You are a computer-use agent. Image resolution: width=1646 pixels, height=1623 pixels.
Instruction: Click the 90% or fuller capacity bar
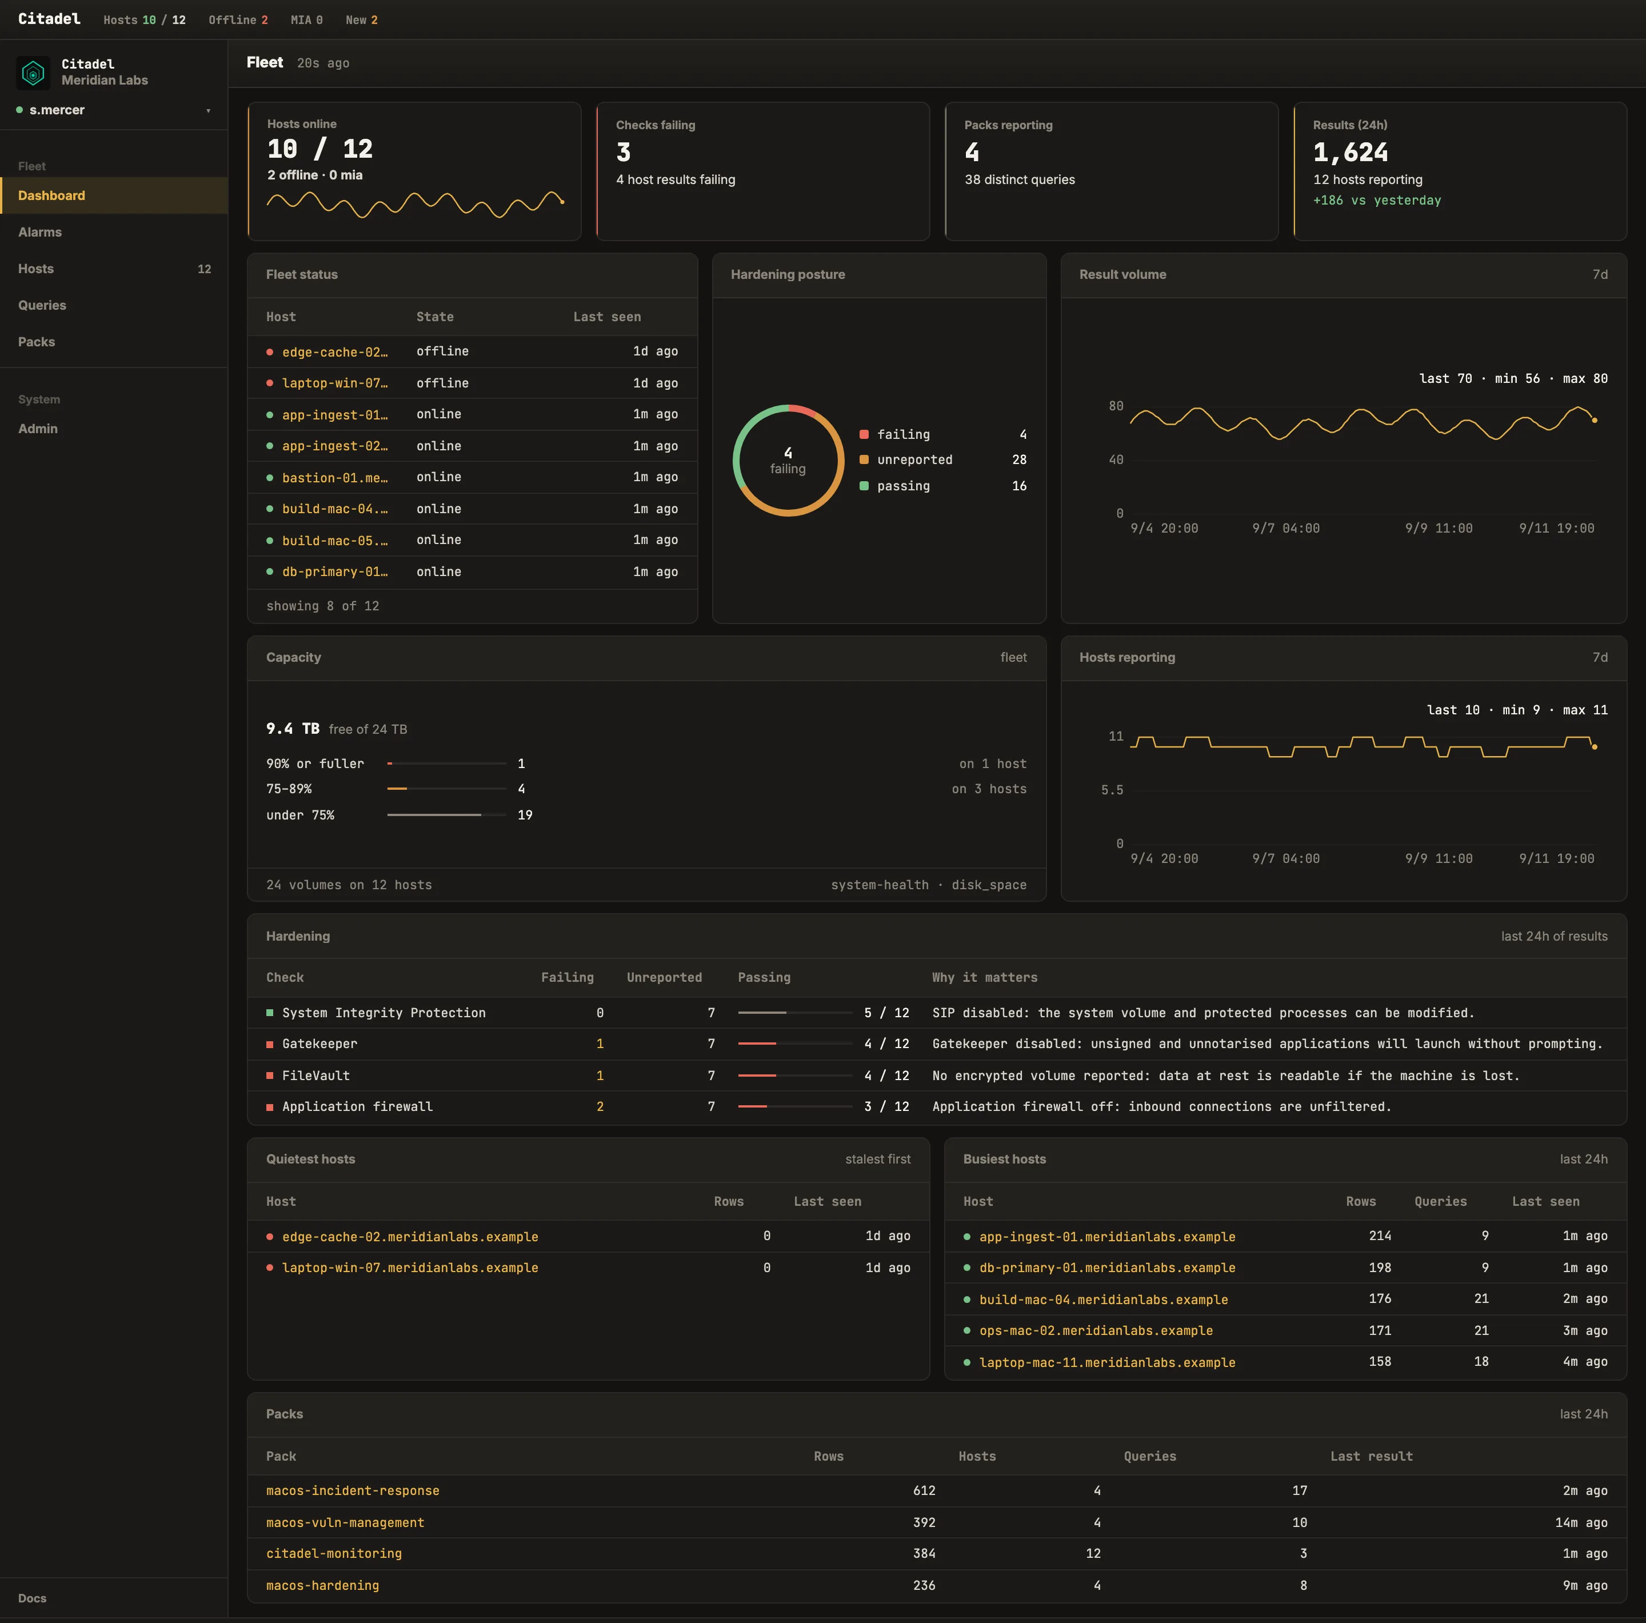click(x=446, y=763)
